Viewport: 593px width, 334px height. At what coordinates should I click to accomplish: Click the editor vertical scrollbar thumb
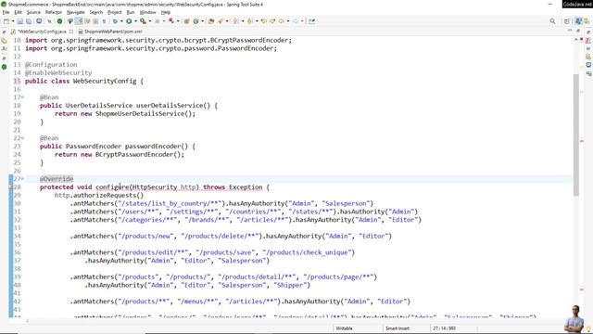click(576, 135)
